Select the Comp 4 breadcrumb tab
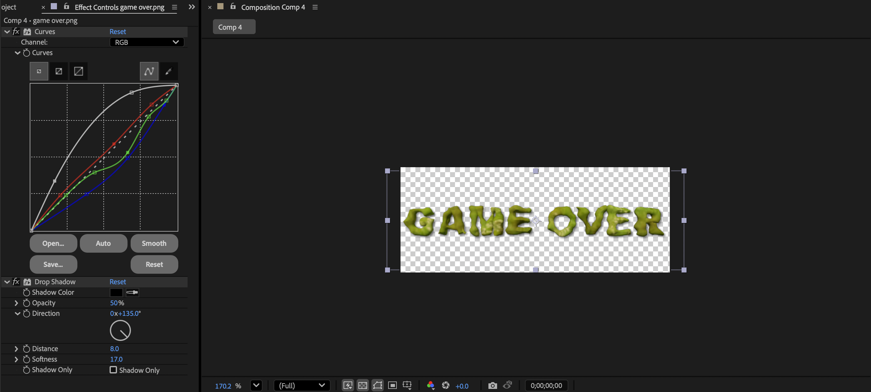 (234, 27)
